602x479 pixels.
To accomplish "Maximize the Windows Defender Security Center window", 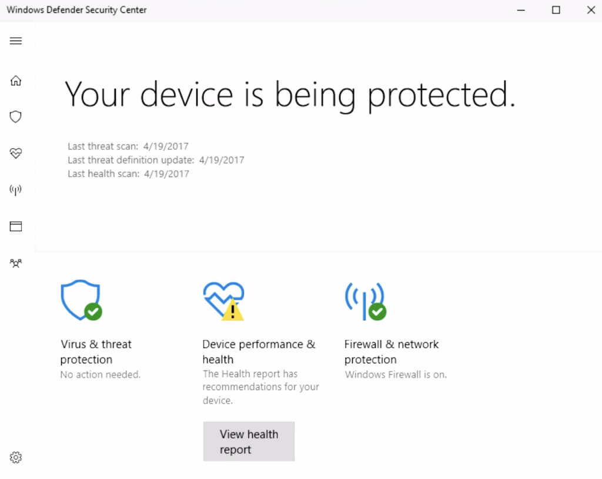I will 556,10.
